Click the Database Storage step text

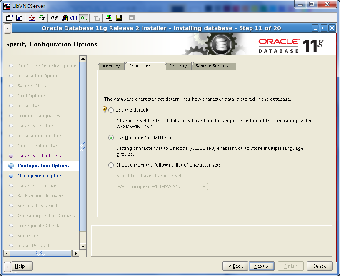click(x=37, y=186)
